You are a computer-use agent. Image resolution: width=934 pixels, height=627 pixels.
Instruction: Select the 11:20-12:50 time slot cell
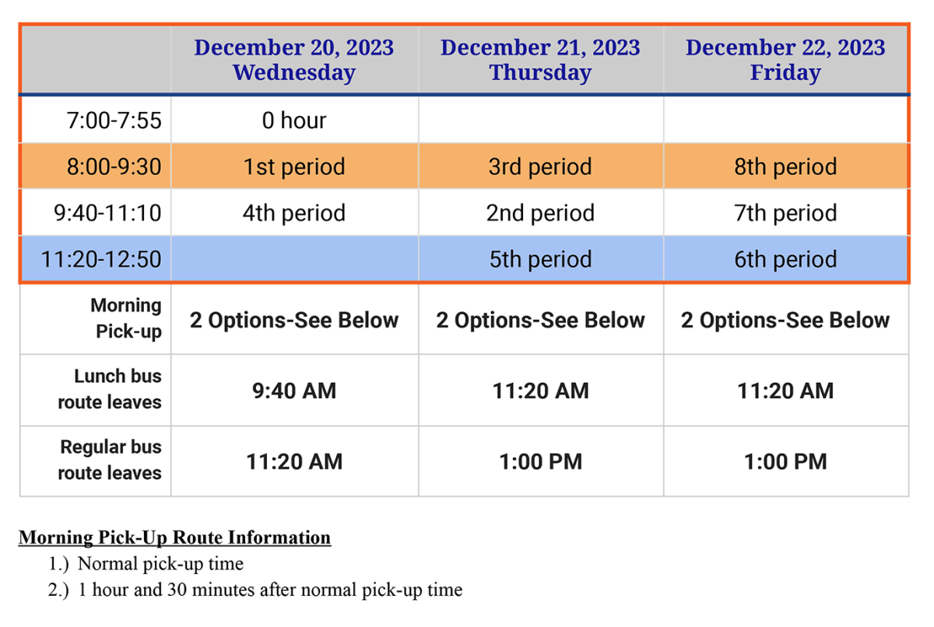click(101, 259)
